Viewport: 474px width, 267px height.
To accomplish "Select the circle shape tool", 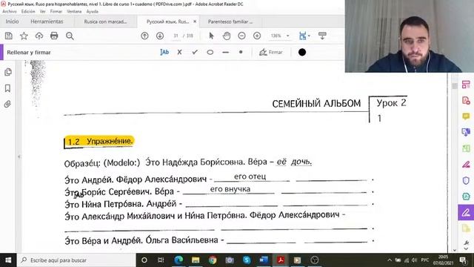I will (210, 53).
